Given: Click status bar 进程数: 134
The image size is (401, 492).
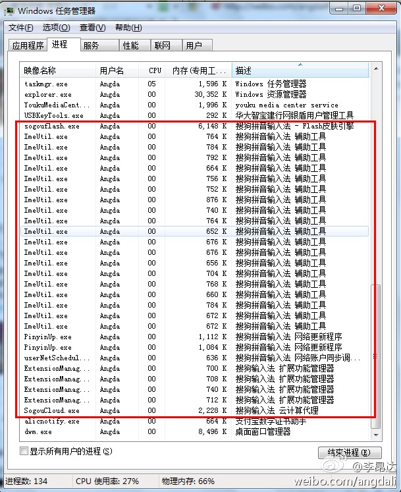Looking at the screenshot, I should 26,481.
